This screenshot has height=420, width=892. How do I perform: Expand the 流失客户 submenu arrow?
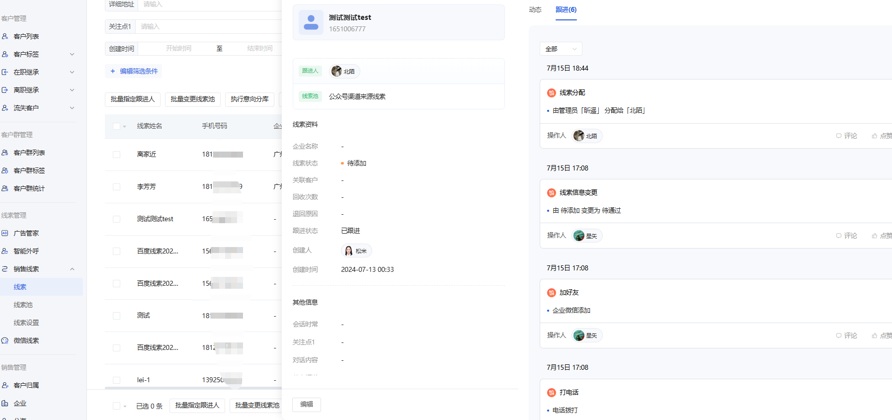72,108
